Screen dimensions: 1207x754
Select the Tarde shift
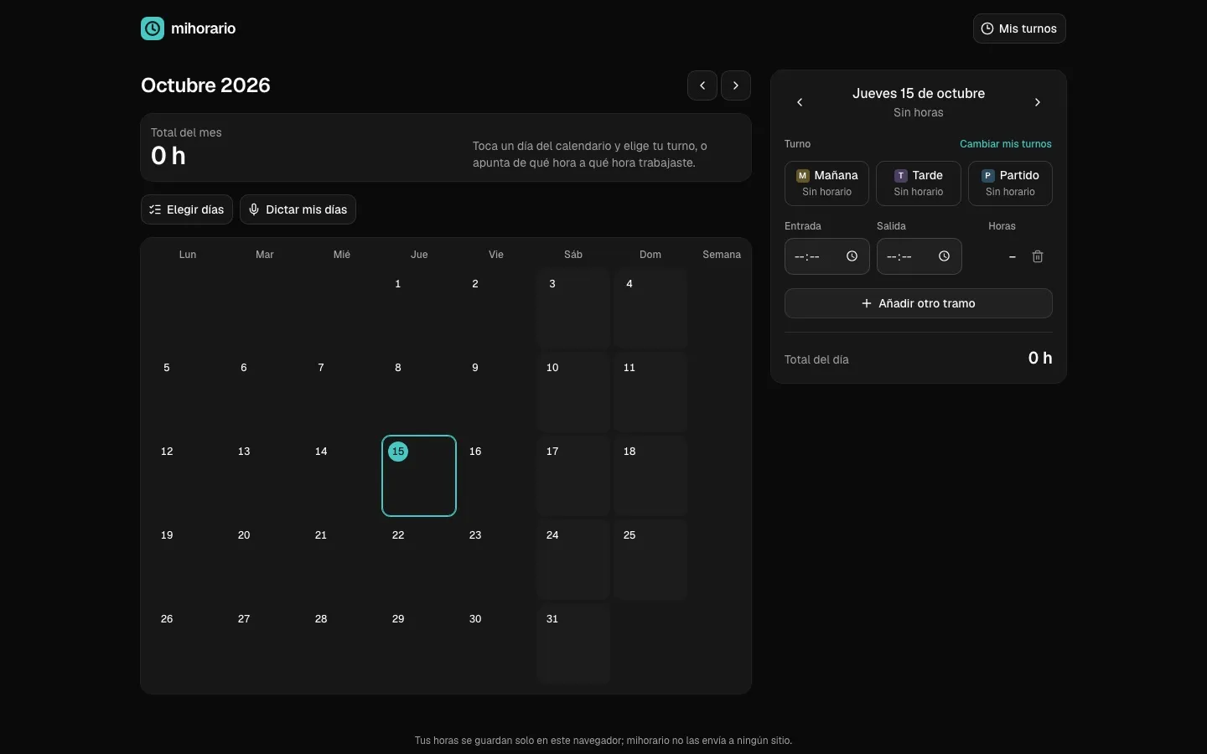tap(919, 183)
